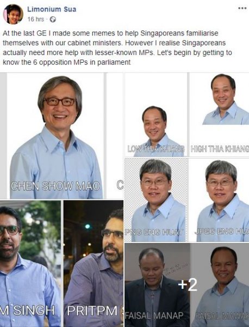Image resolution: width=249 pixels, height=327 pixels.
Task: Click the CHEN SHOW MAO caption label
Action: (55, 186)
